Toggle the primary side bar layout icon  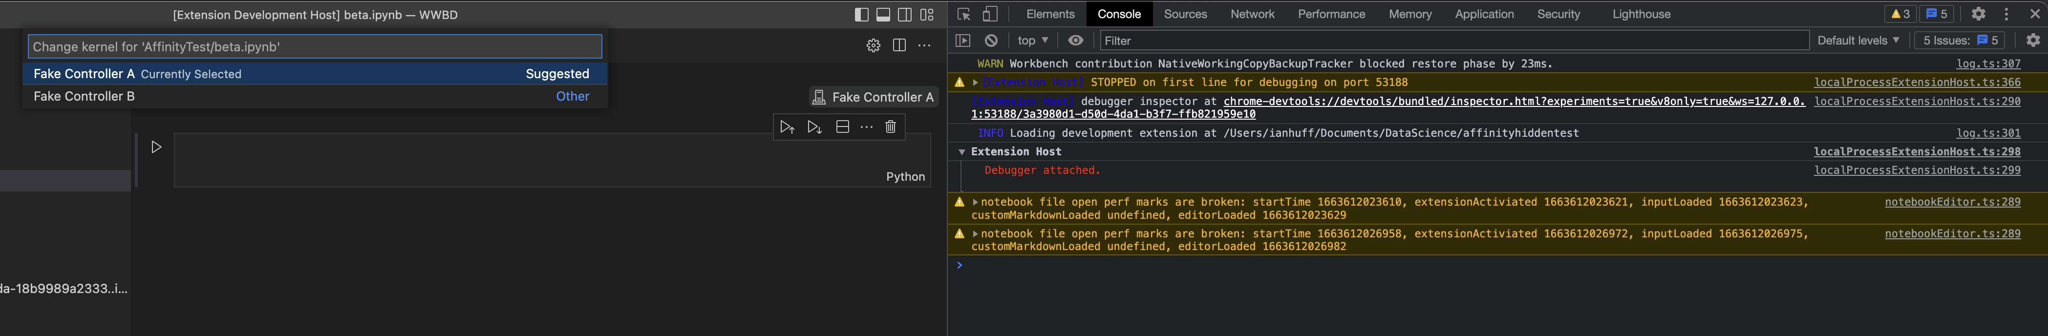tap(861, 14)
